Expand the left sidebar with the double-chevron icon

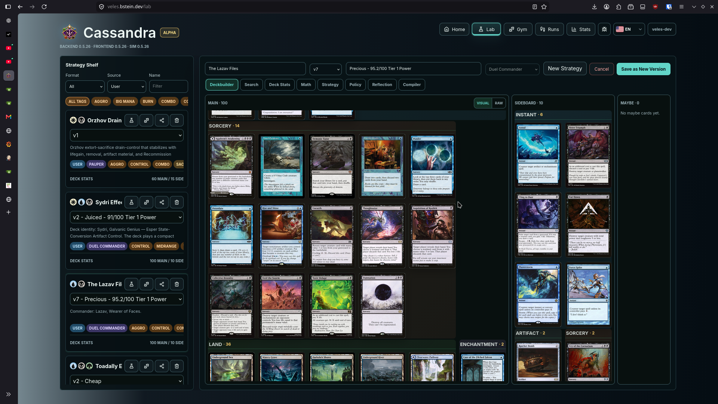tap(9, 394)
